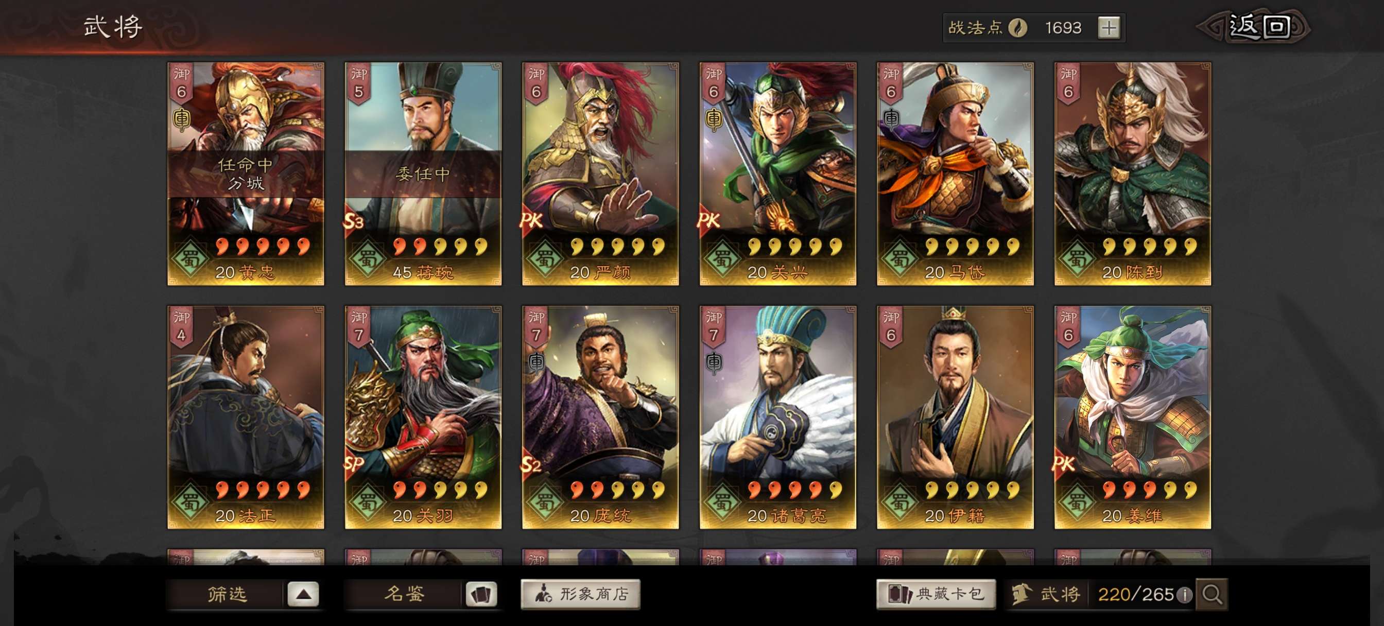
Task: Open the 典藏卡包 card pack
Action: click(936, 594)
